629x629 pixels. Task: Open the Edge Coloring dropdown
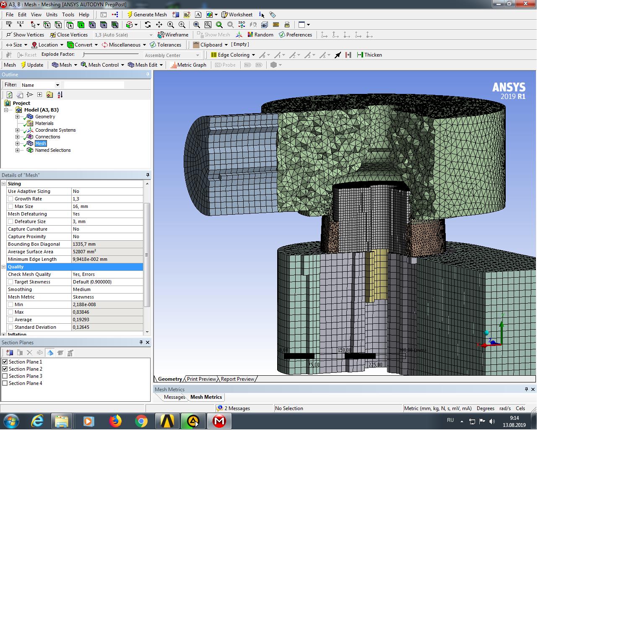pos(233,55)
